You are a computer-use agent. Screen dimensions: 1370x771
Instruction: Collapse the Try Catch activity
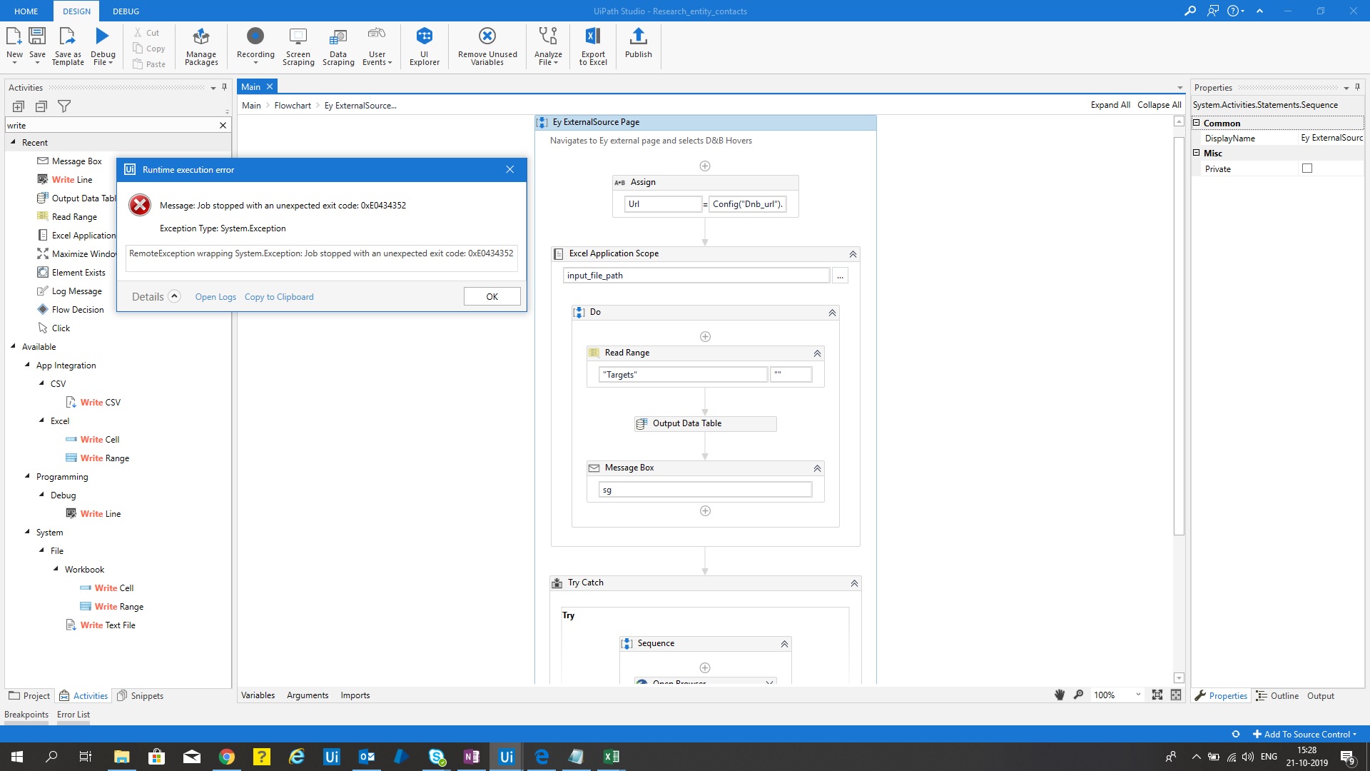pyautogui.click(x=854, y=583)
